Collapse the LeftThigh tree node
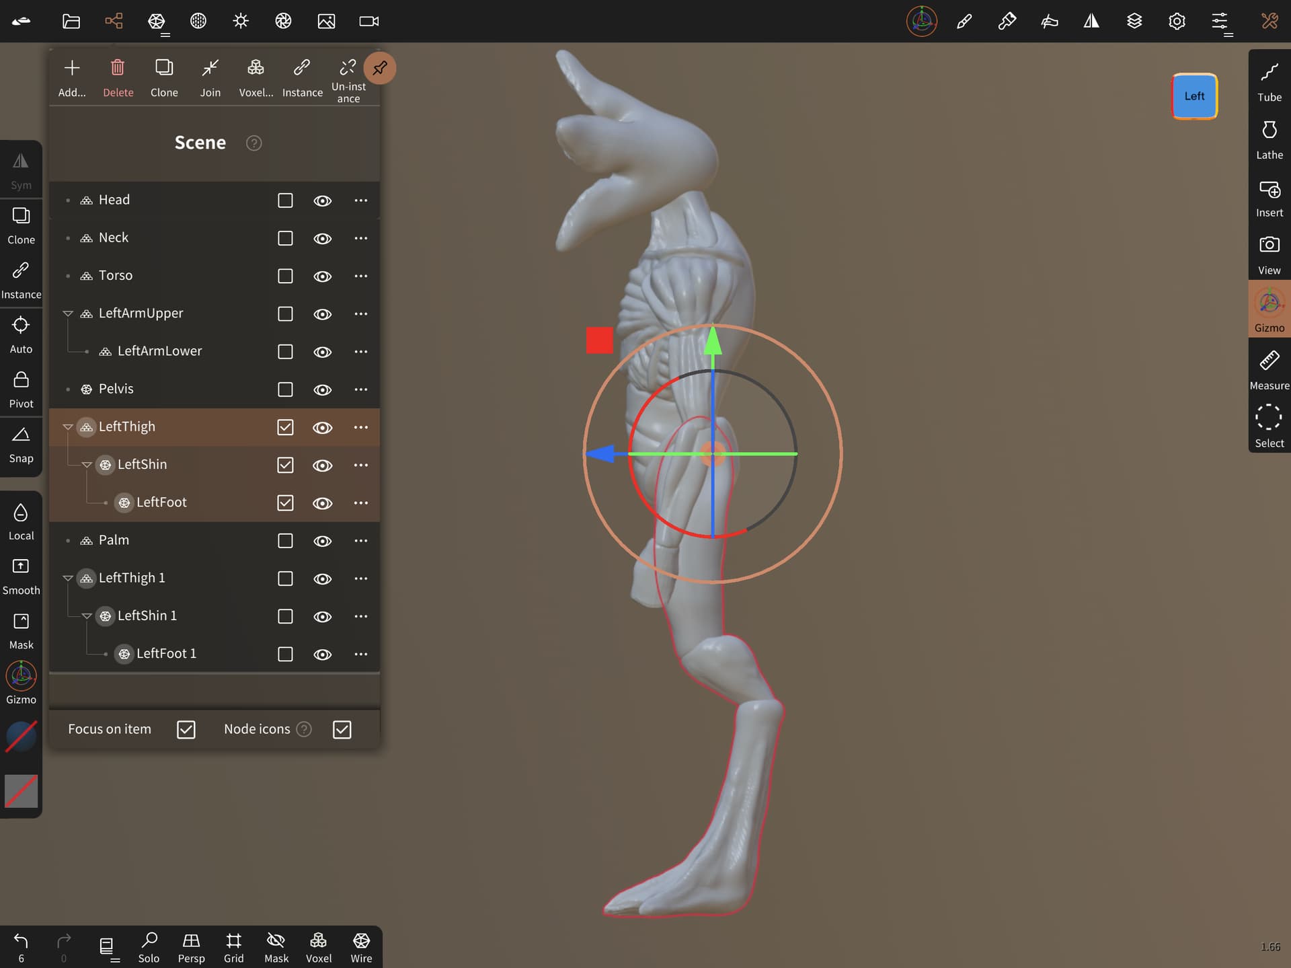Screen dimensions: 1291x968 coord(68,426)
